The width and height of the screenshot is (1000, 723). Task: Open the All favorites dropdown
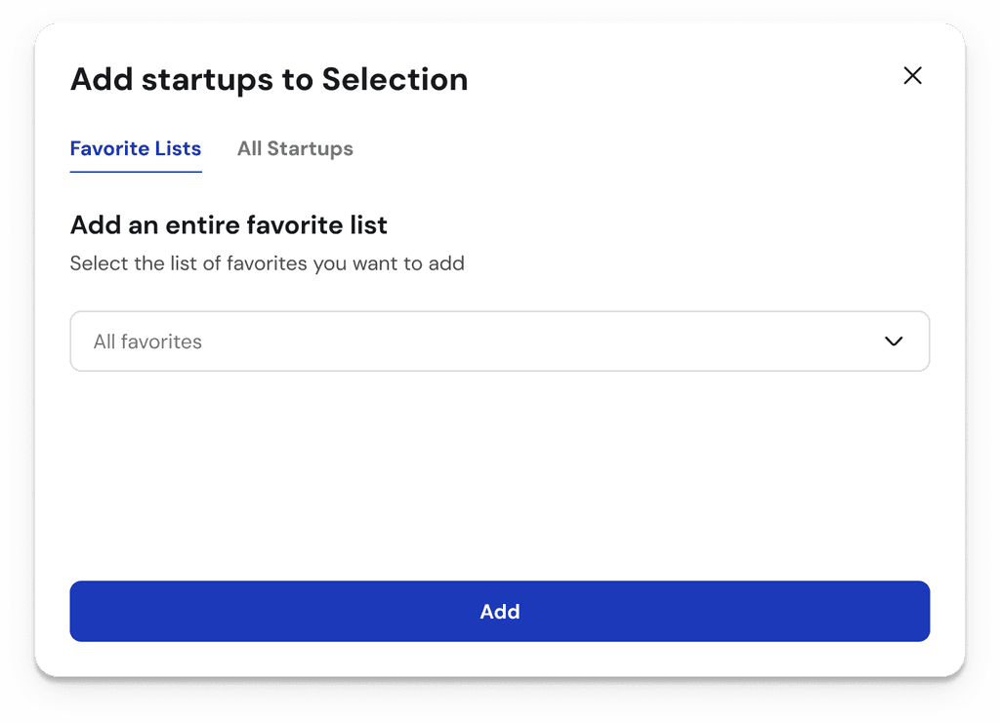click(x=499, y=341)
